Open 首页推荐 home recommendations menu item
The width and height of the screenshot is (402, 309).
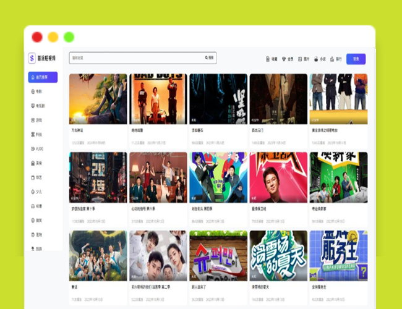pos(43,77)
